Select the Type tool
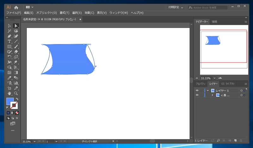This screenshot has width=253, height=148. pos(9,42)
